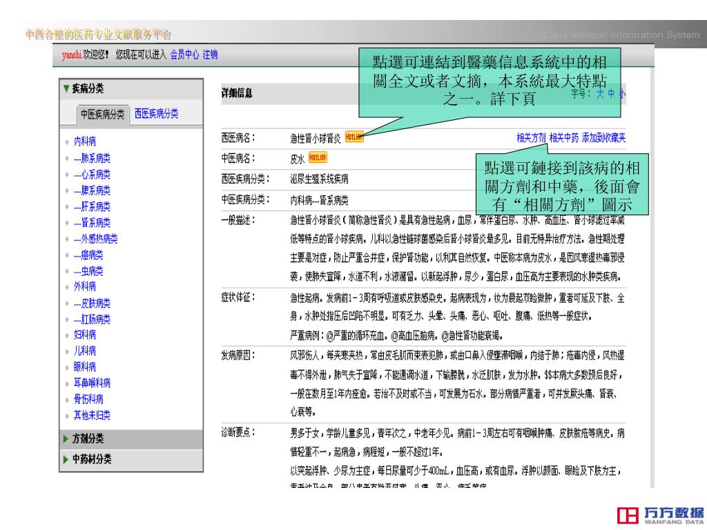The width and height of the screenshot is (707, 530).
Task: Select 肺系病类 category
Action: tap(92, 158)
